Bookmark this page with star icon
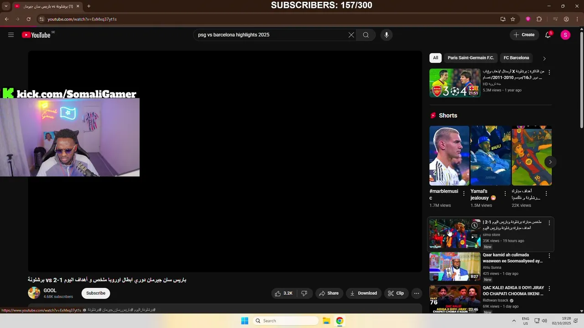 click(x=513, y=19)
